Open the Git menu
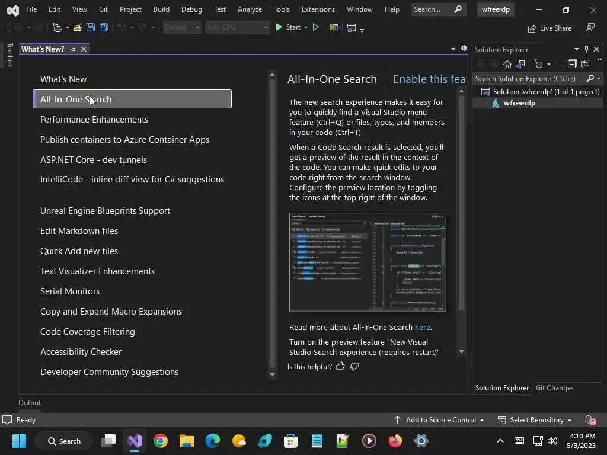Image resolution: width=607 pixels, height=455 pixels. click(x=103, y=9)
